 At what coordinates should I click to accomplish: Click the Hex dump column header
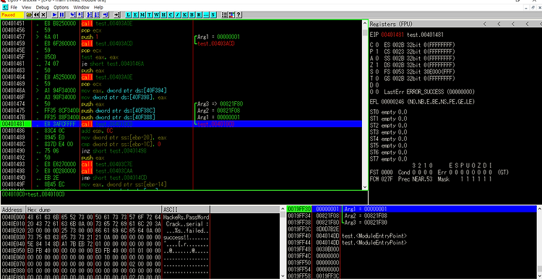pos(94,210)
